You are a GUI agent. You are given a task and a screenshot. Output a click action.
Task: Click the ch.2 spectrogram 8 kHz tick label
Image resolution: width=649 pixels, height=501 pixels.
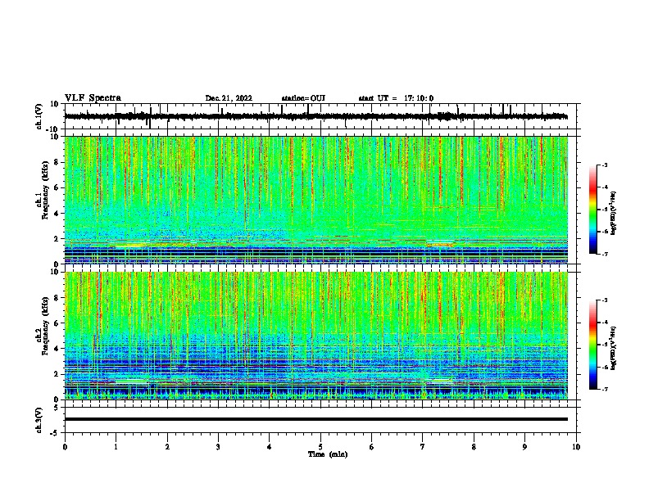57,298
